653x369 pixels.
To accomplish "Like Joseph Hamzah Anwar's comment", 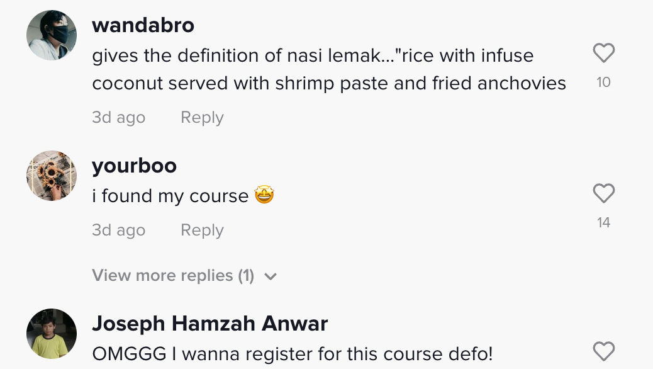I will (x=603, y=351).
